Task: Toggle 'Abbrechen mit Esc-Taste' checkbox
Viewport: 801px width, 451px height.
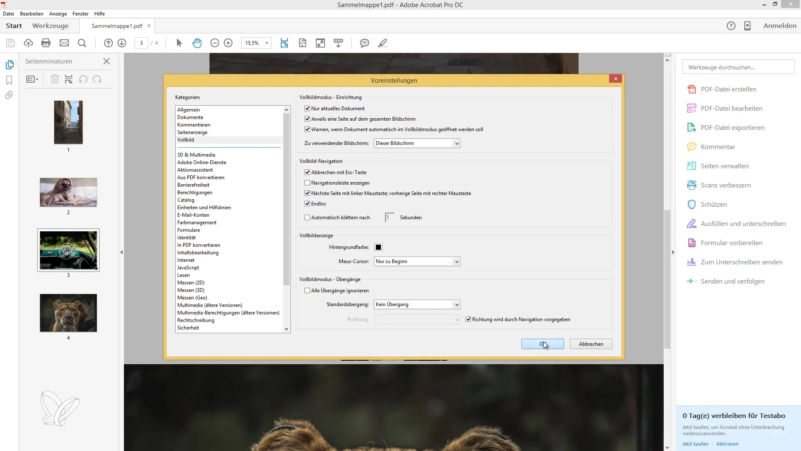Action: tap(307, 172)
